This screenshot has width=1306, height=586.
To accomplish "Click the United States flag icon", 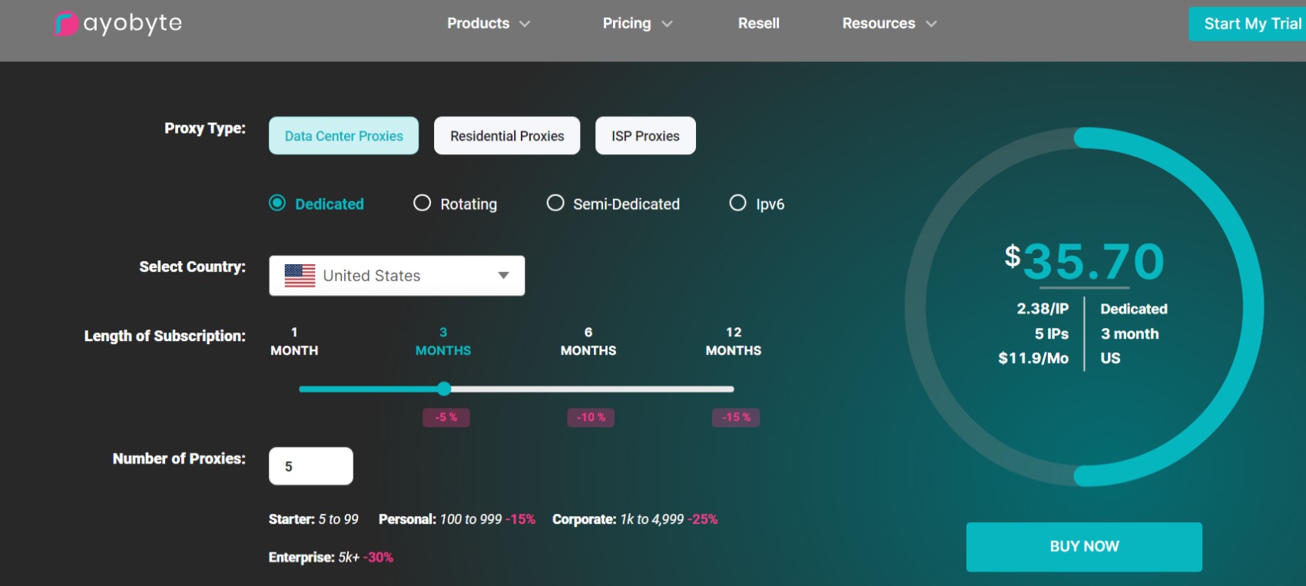I will [300, 276].
